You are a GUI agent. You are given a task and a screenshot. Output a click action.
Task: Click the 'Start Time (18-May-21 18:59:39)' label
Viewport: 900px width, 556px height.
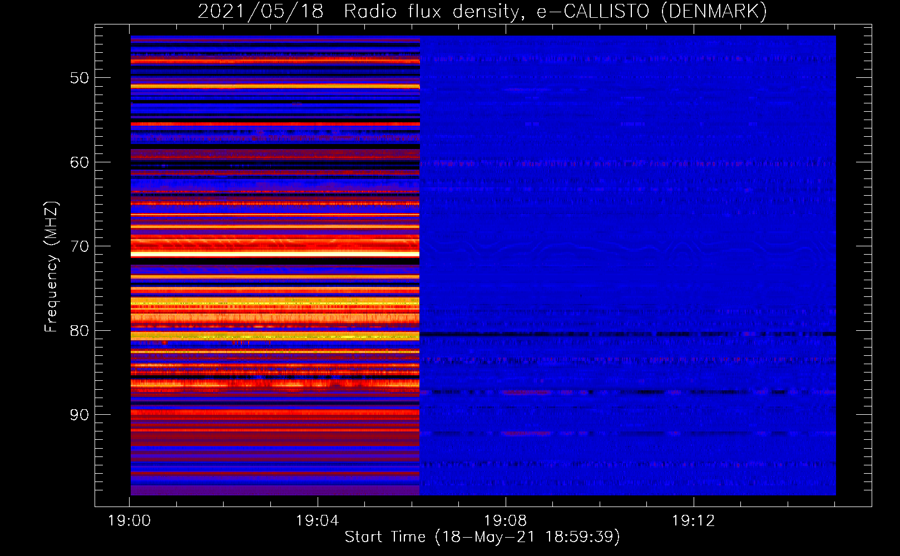point(482,537)
